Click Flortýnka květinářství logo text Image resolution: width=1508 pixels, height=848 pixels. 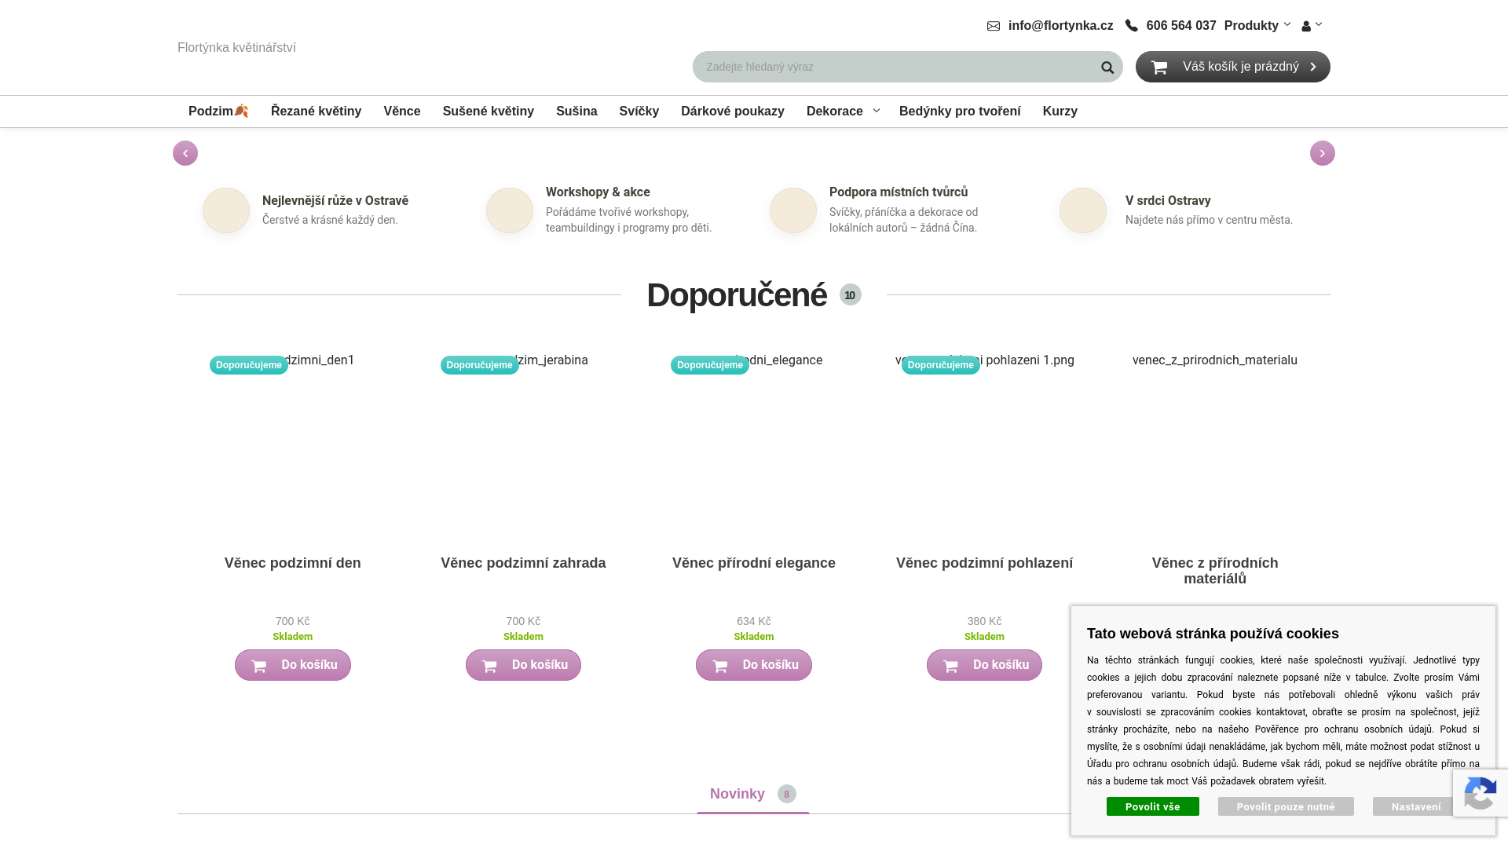click(x=236, y=48)
